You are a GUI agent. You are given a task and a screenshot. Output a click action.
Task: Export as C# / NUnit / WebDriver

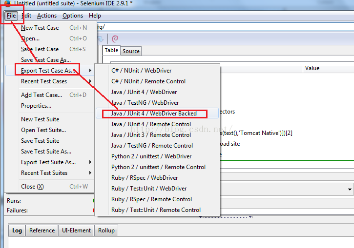[157, 71]
